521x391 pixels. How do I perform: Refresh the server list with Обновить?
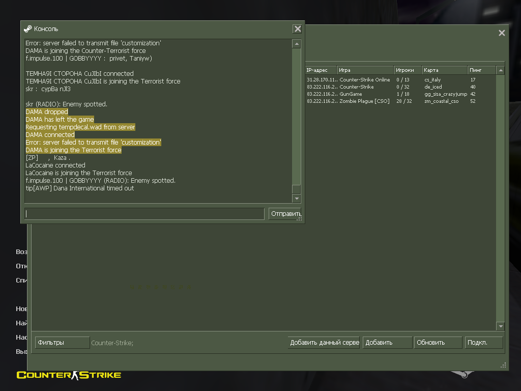pyautogui.click(x=438, y=343)
